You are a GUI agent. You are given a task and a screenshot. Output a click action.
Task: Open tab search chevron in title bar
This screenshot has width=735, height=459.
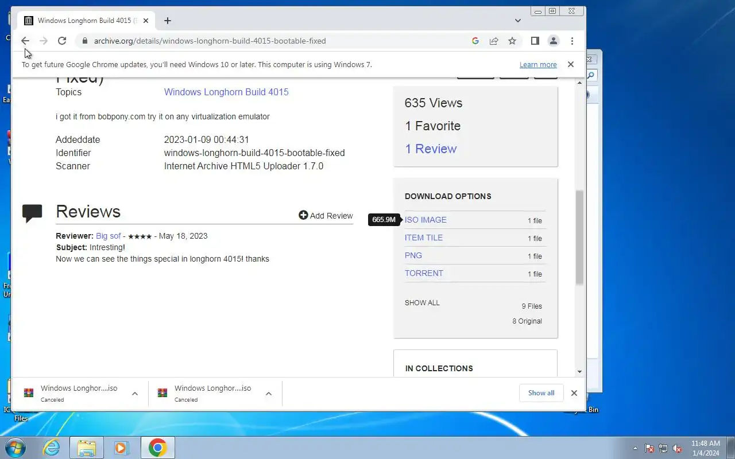click(x=518, y=21)
